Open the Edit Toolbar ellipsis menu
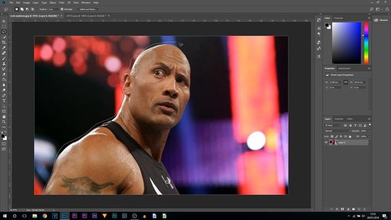Viewport: 391px width, 220px height. pyautogui.click(x=4, y=127)
